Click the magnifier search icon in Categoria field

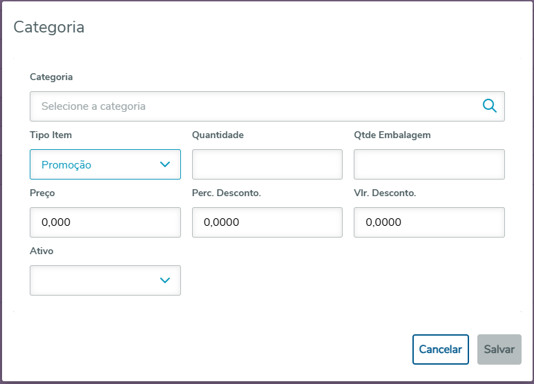click(490, 106)
